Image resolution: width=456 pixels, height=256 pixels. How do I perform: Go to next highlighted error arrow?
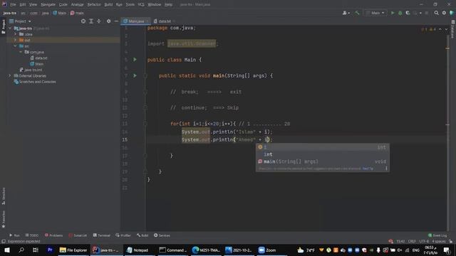point(446,29)
